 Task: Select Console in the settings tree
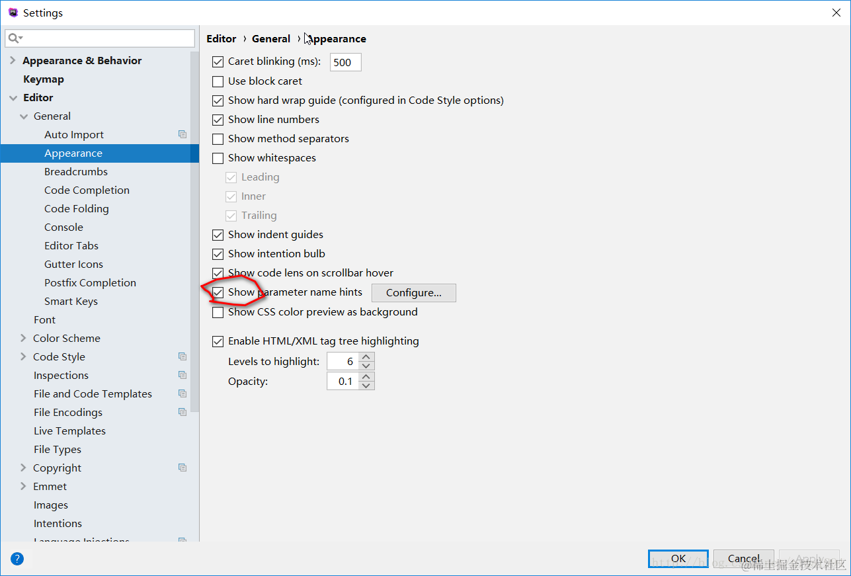coord(63,227)
